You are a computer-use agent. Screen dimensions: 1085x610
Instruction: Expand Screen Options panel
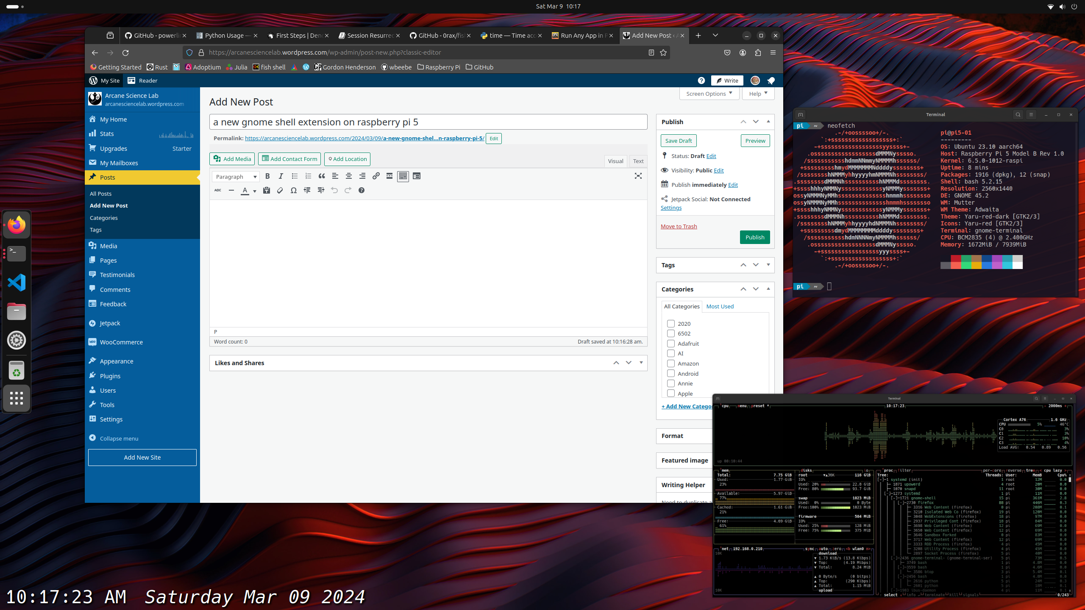(709, 94)
